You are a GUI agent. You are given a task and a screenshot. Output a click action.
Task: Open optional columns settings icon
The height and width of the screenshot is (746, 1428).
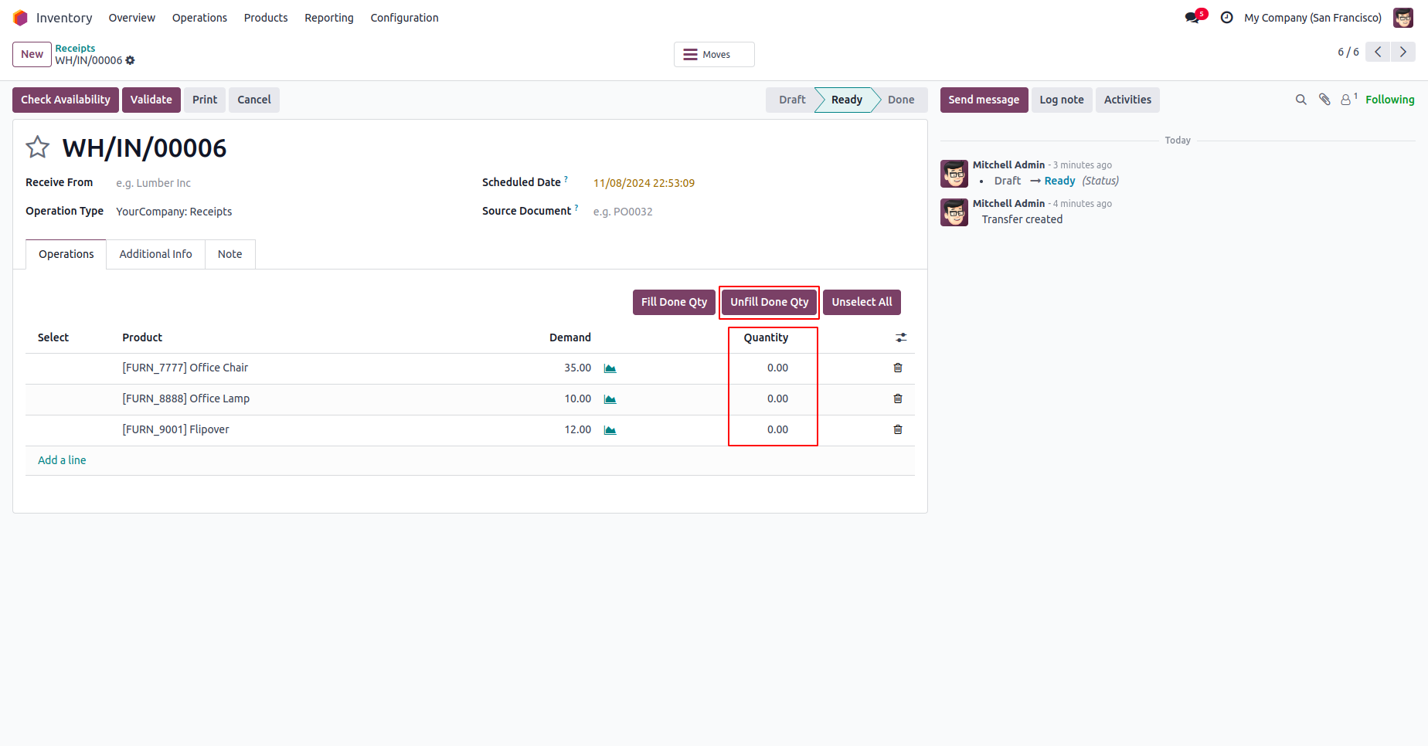tap(901, 337)
